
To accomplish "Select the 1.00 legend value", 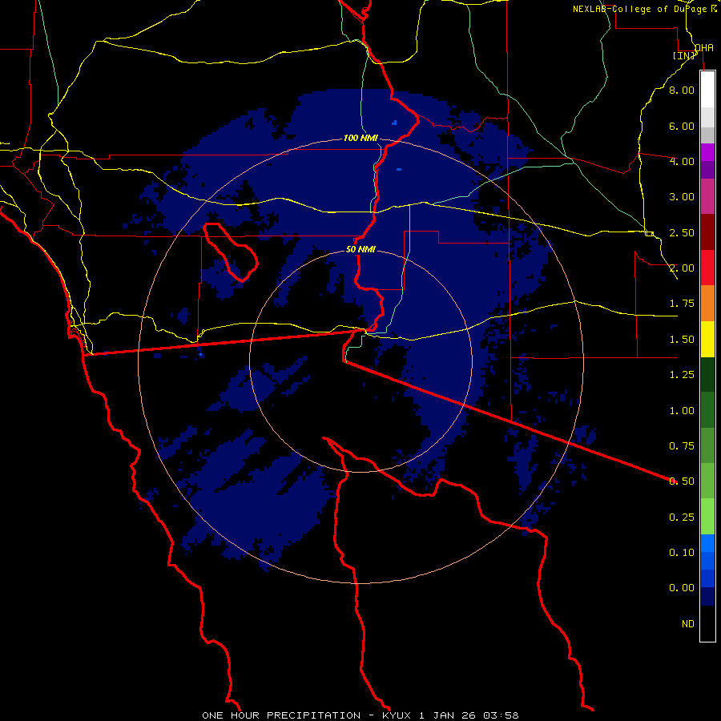I will (x=682, y=411).
